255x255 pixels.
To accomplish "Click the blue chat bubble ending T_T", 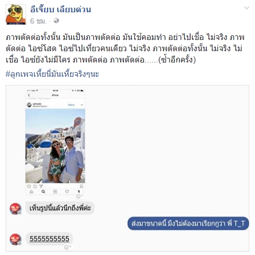I will click(188, 223).
